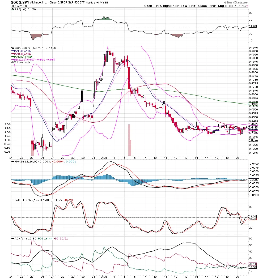Viewport: 263px width, 279px height.
Task: Click the 0.4275 price axis label
Action: [x=253, y=153]
